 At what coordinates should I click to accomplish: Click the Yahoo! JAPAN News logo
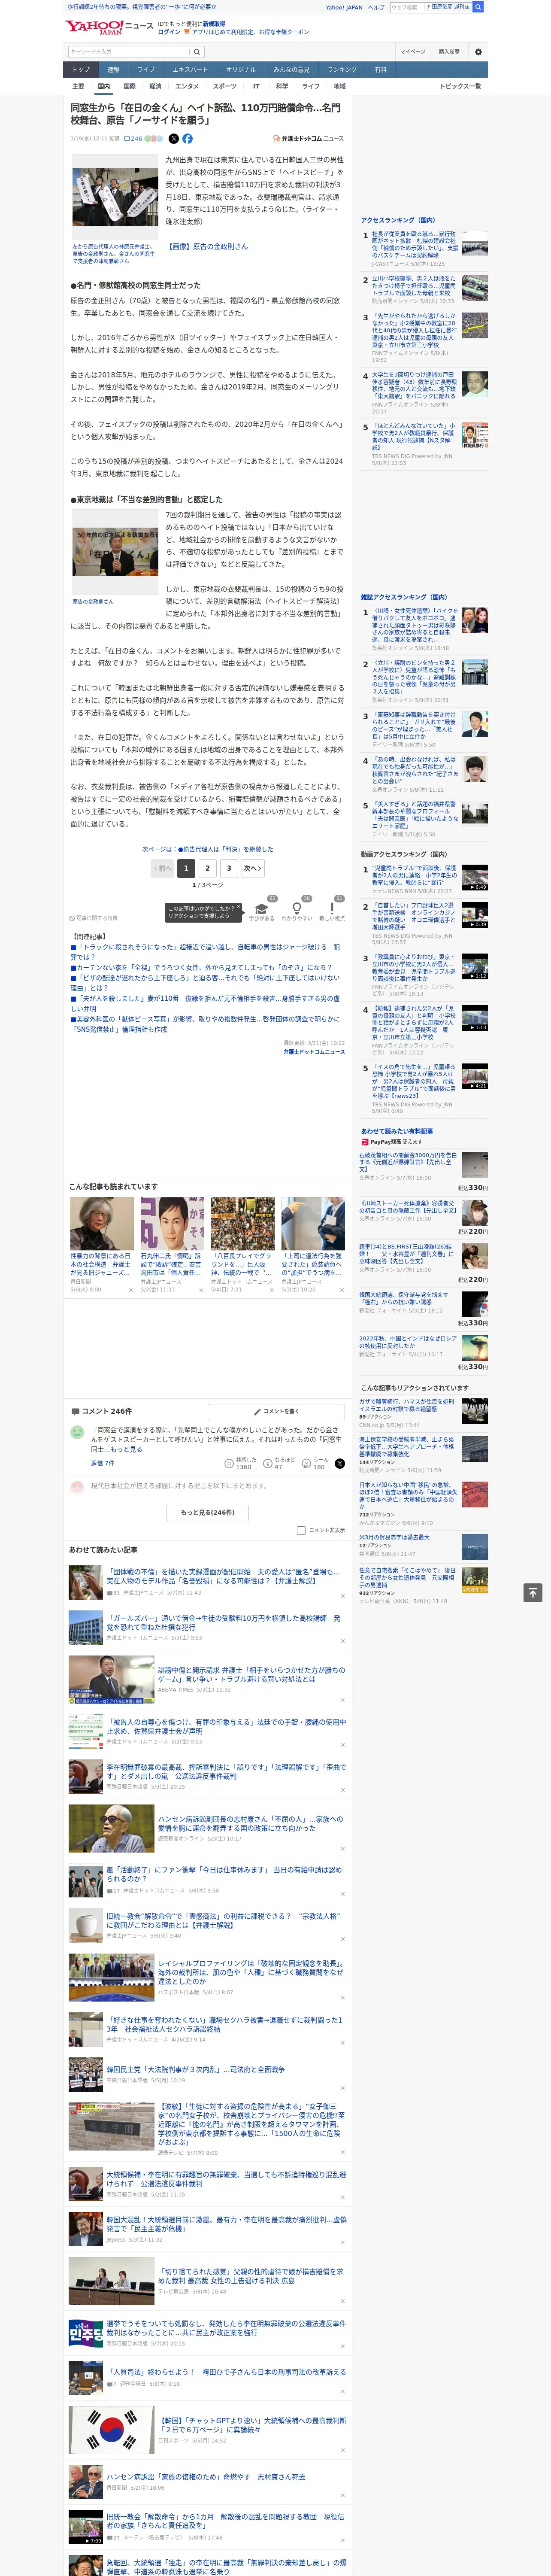click(110, 27)
